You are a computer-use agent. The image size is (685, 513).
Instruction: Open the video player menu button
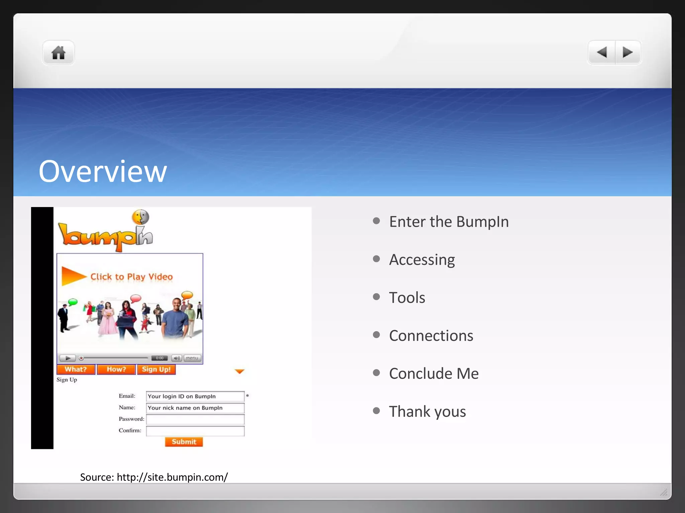(192, 358)
